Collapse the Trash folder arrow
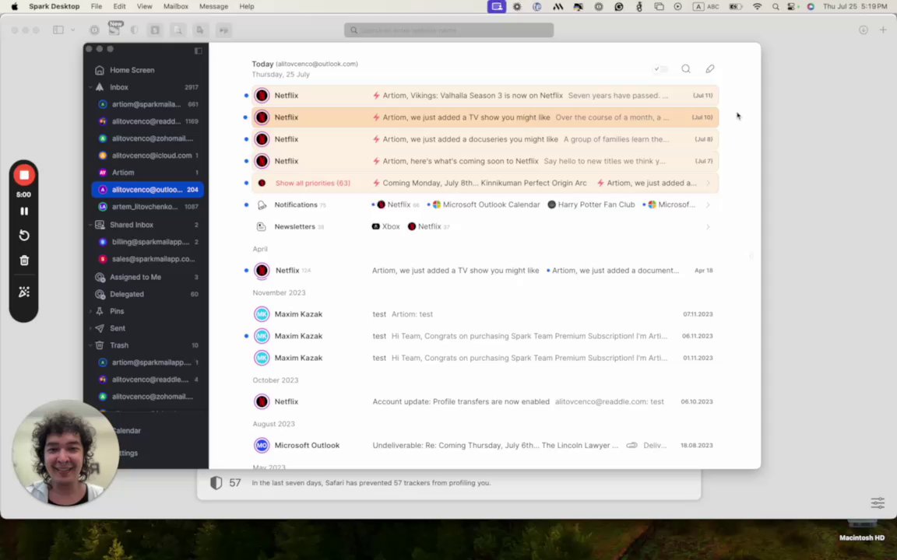The image size is (897, 560). [x=90, y=345]
